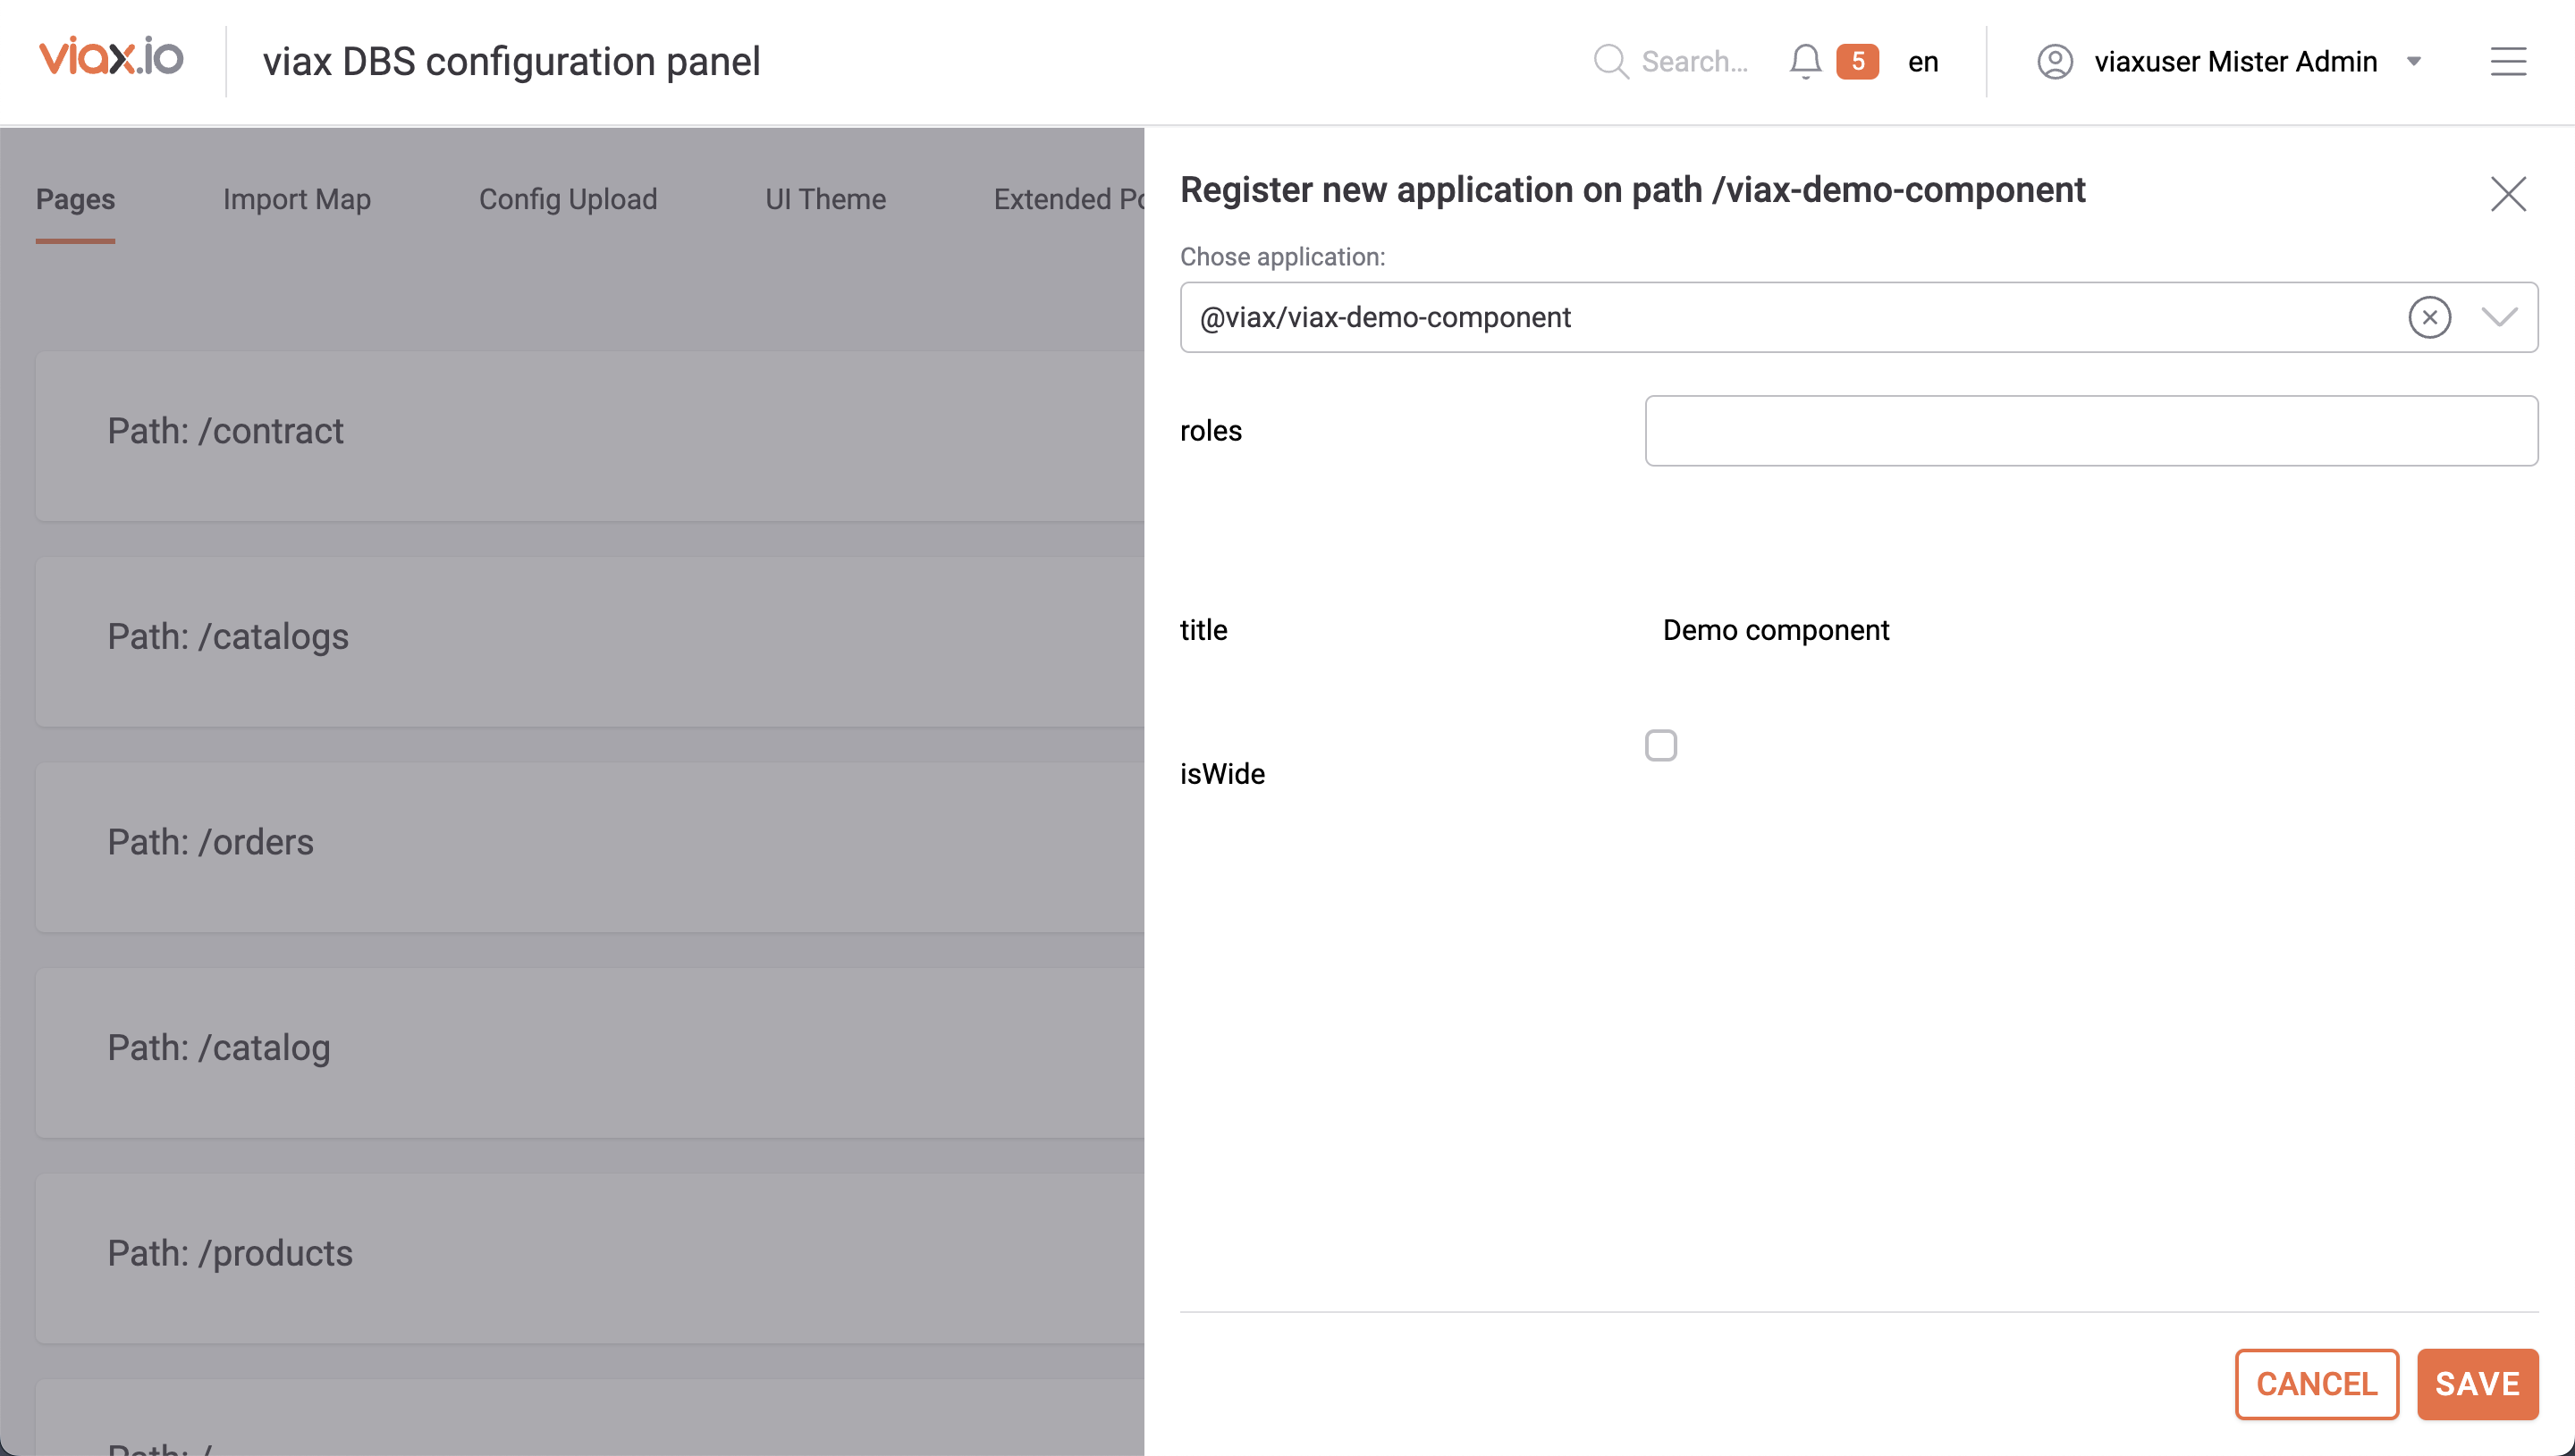Switch to the Import Map tab
2575x1456 pixels.
pyautogui.click(x=297, y=199)
